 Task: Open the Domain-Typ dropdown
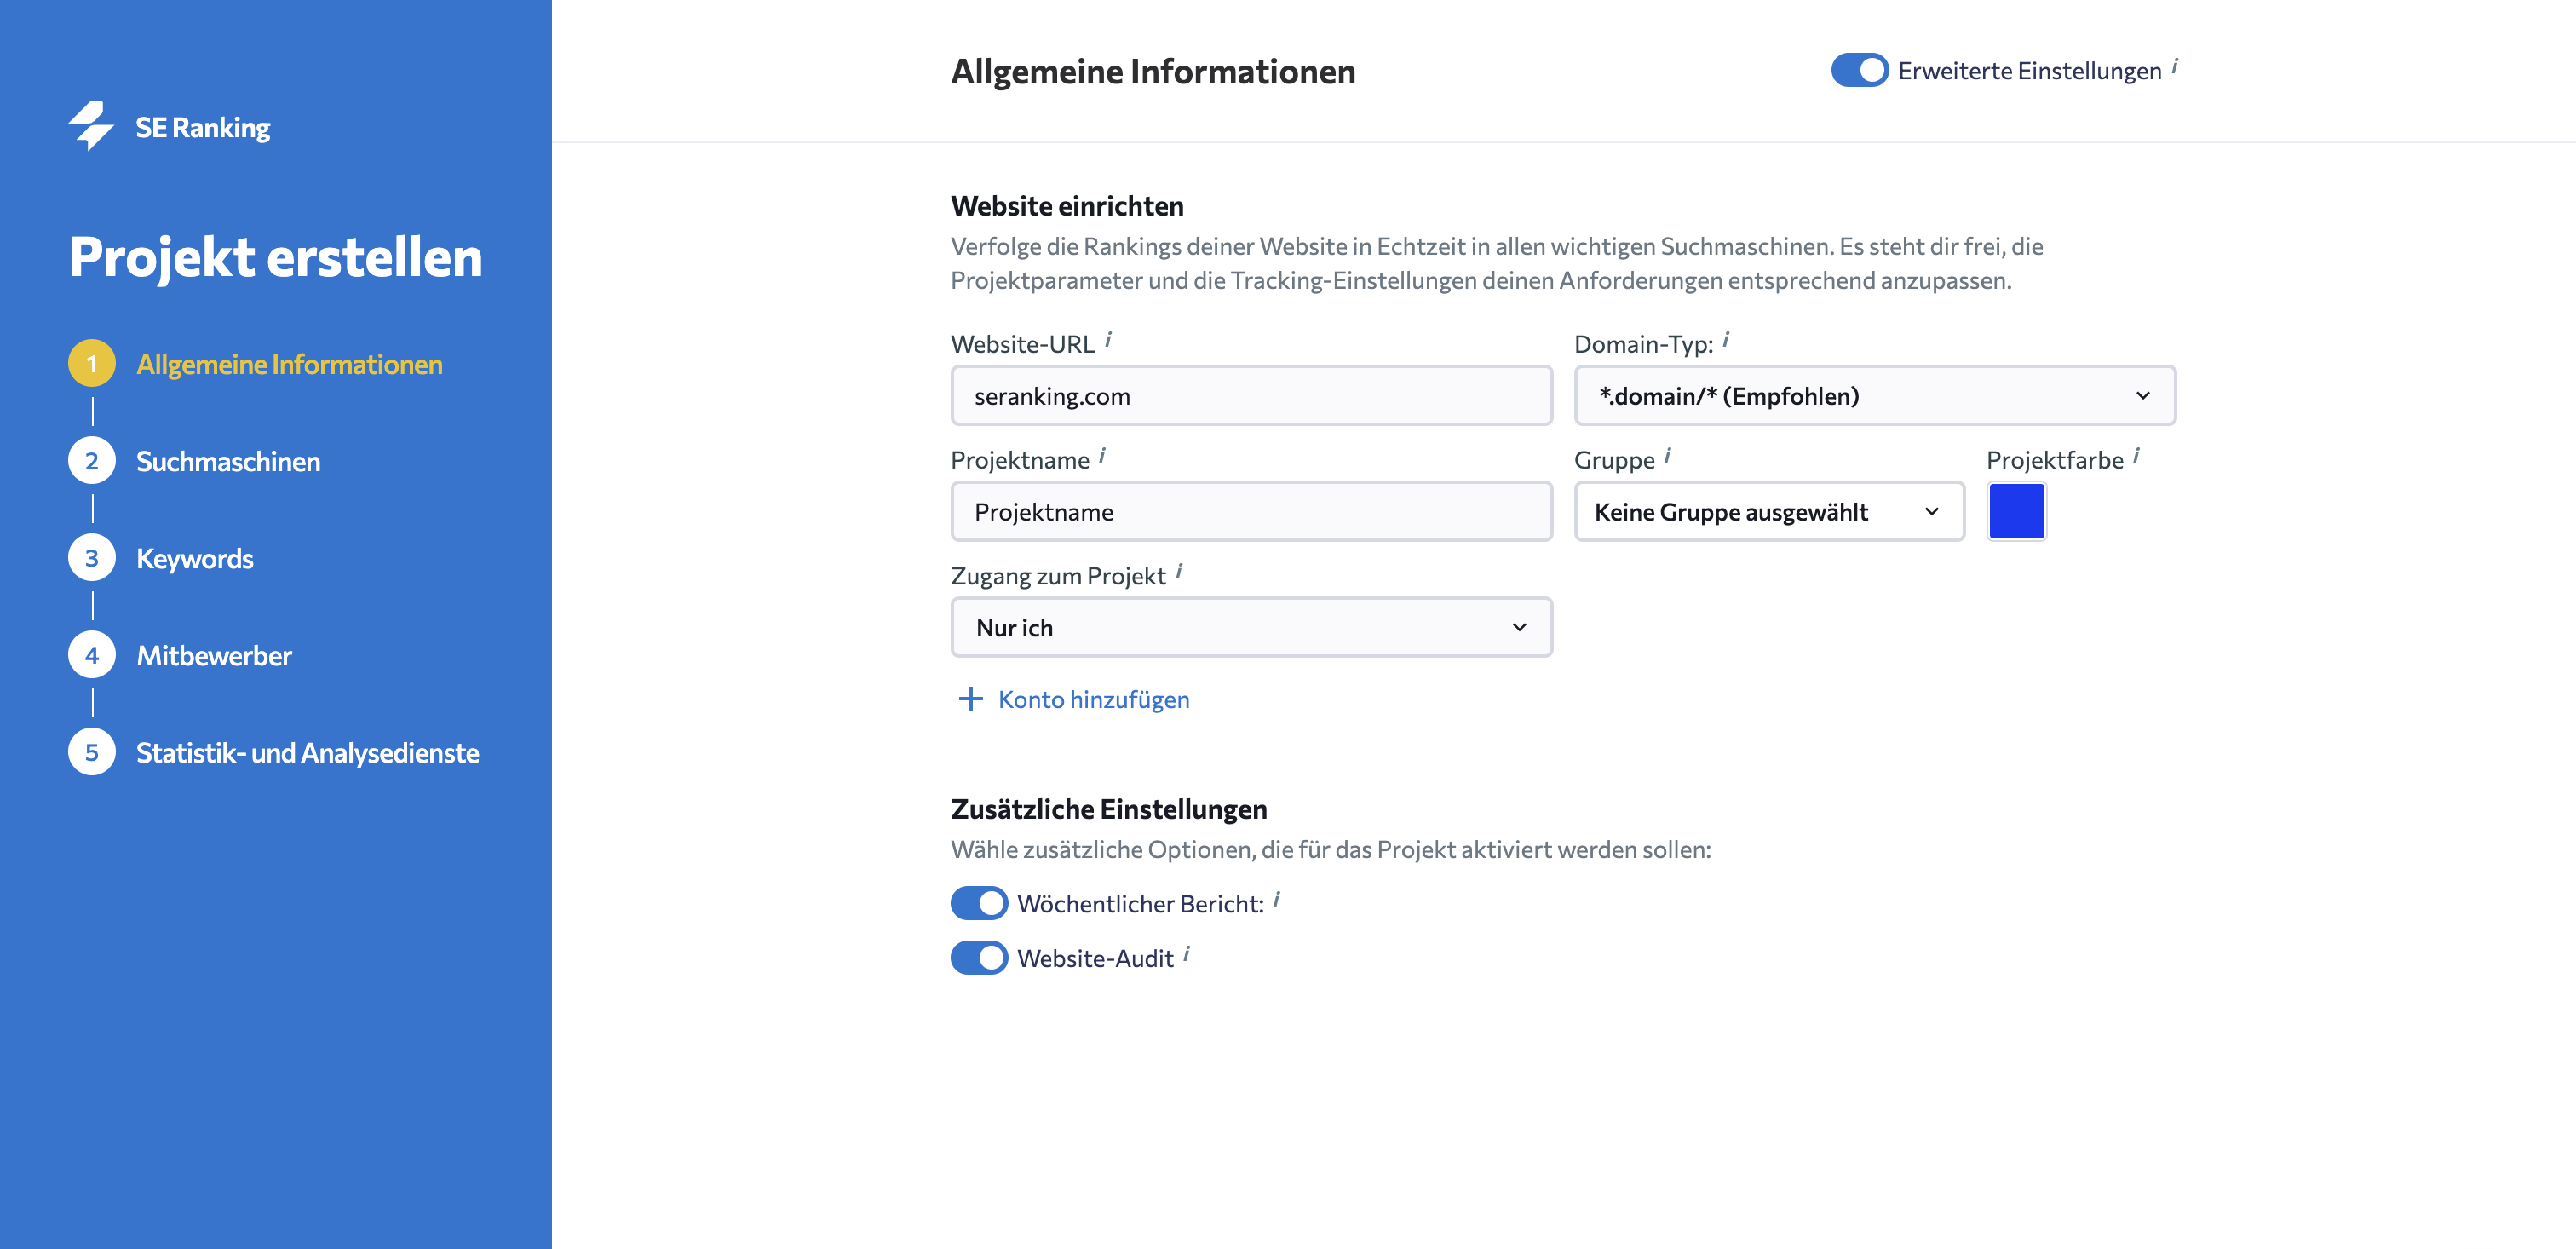point(1875,396)
